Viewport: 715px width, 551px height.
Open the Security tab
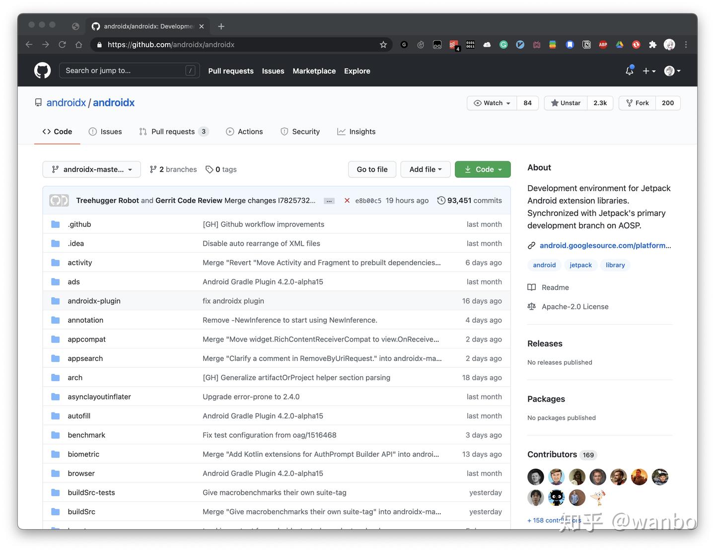(x=300, y=132)
